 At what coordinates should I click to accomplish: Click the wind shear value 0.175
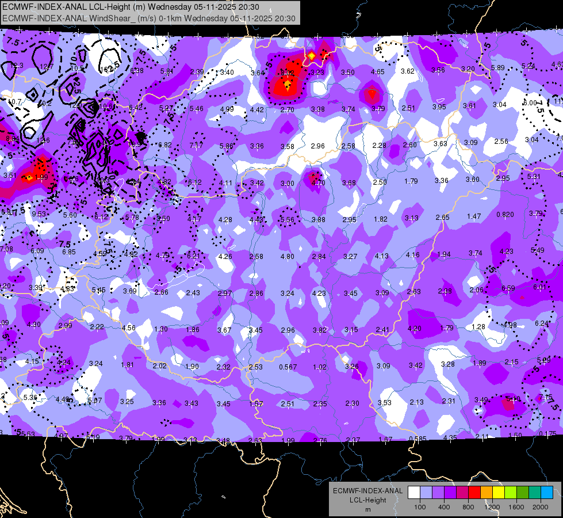tap(547, 433)
